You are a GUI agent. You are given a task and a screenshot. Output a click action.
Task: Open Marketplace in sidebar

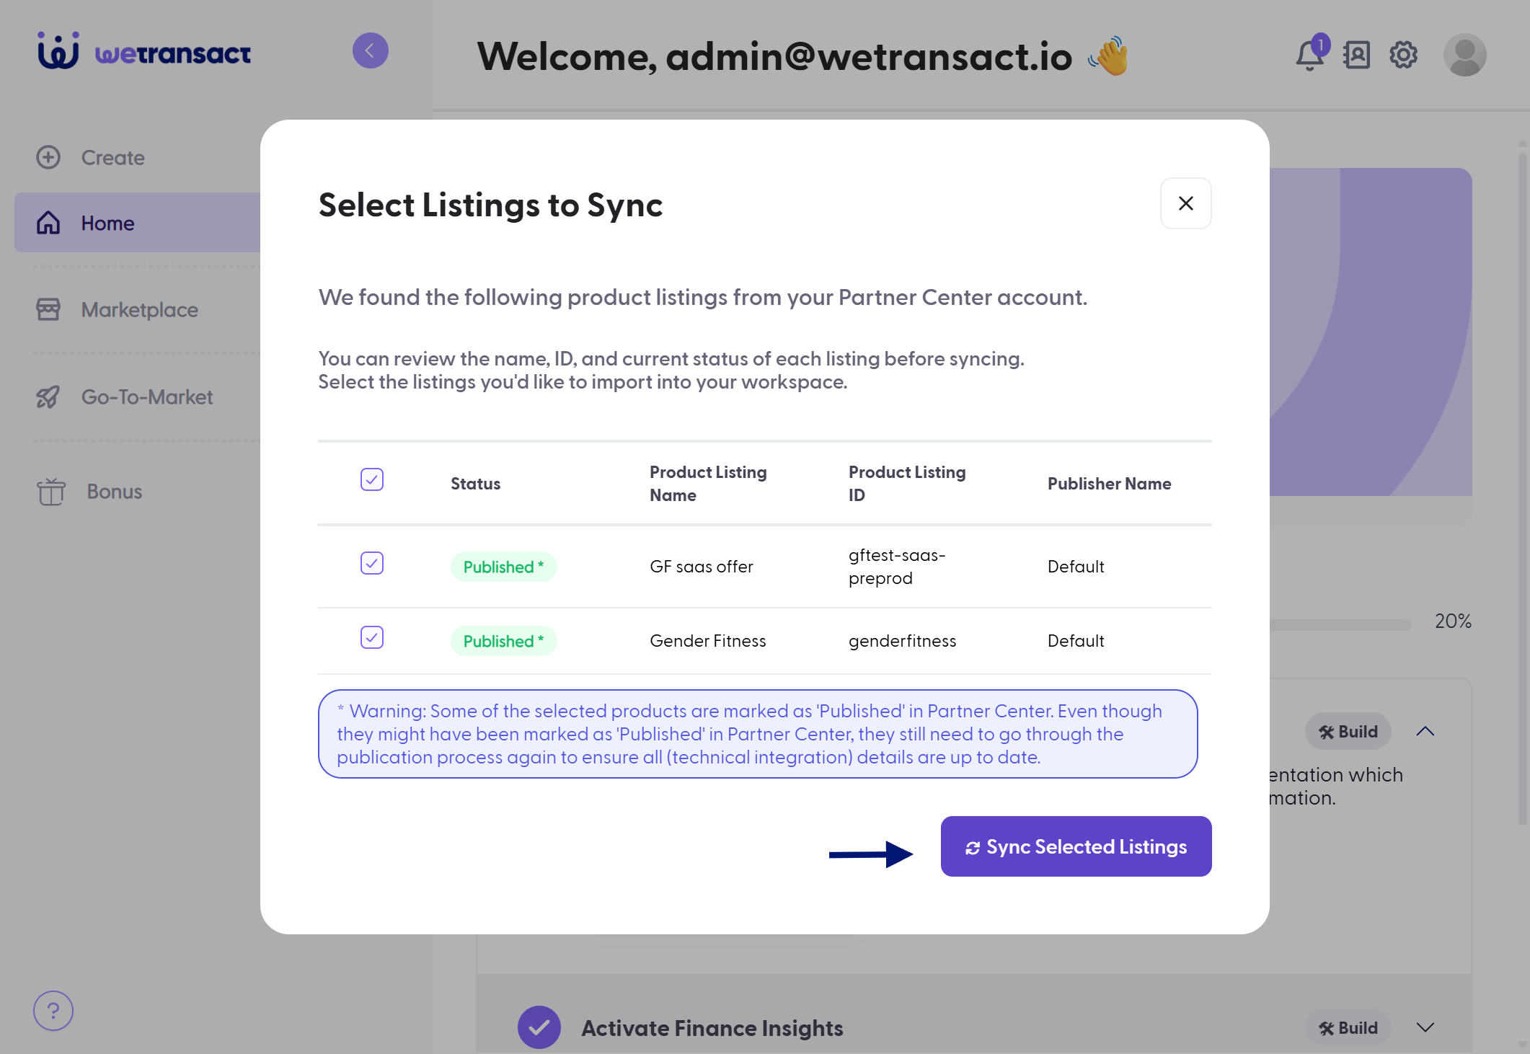point(139,309)
